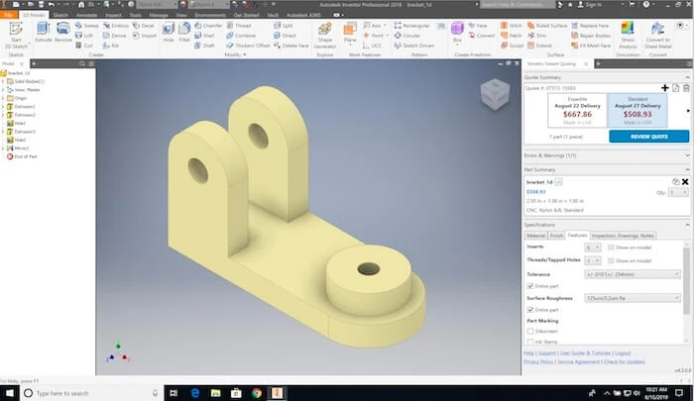Select the Split tool
The width and height of the screenshot is (694, 401).
pos(284,26)
